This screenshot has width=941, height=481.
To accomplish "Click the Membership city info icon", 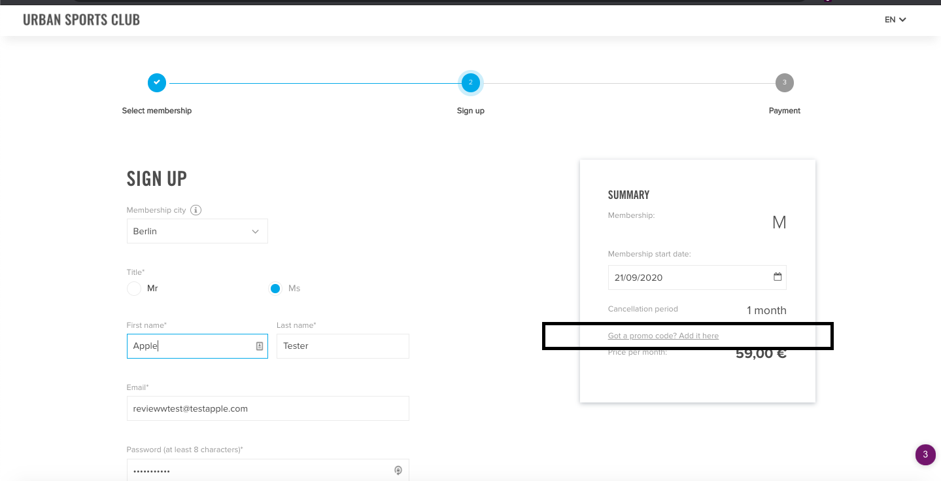I will (196, 210).
